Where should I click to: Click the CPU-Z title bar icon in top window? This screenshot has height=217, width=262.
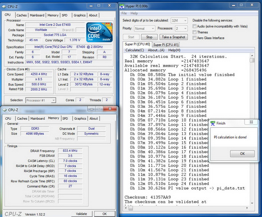click(x=4, y=7)
